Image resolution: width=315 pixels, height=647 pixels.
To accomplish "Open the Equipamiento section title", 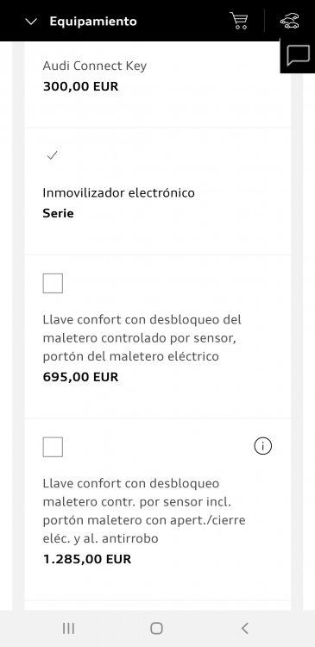I will point(93,21).
